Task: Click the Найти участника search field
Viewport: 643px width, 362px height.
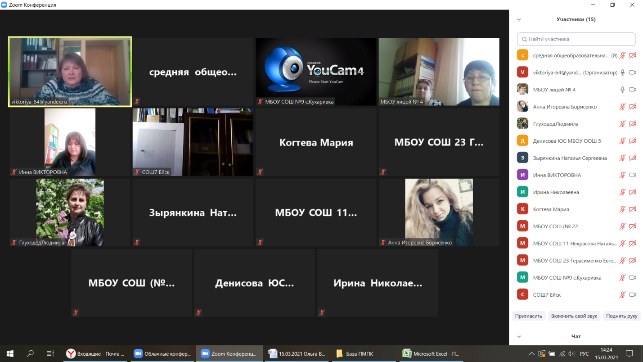Action: (576, 39)
